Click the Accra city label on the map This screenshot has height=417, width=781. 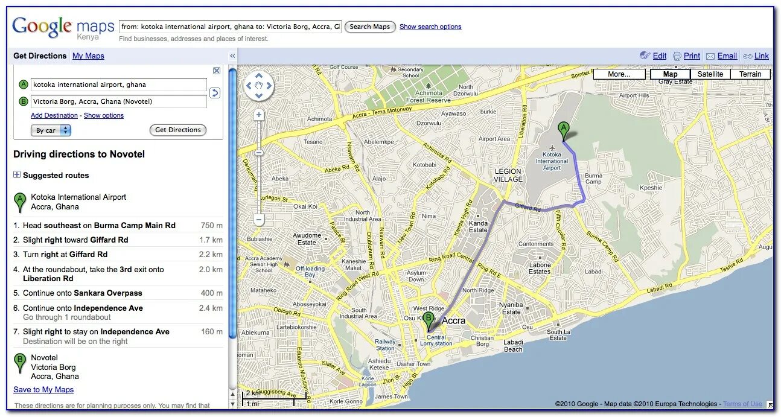454,320
